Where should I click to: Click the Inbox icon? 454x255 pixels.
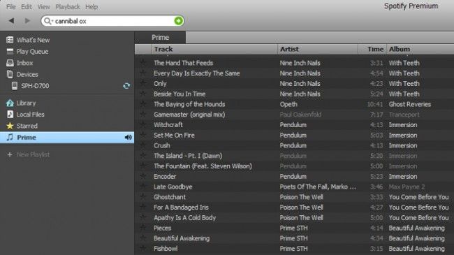click(10, 63)
